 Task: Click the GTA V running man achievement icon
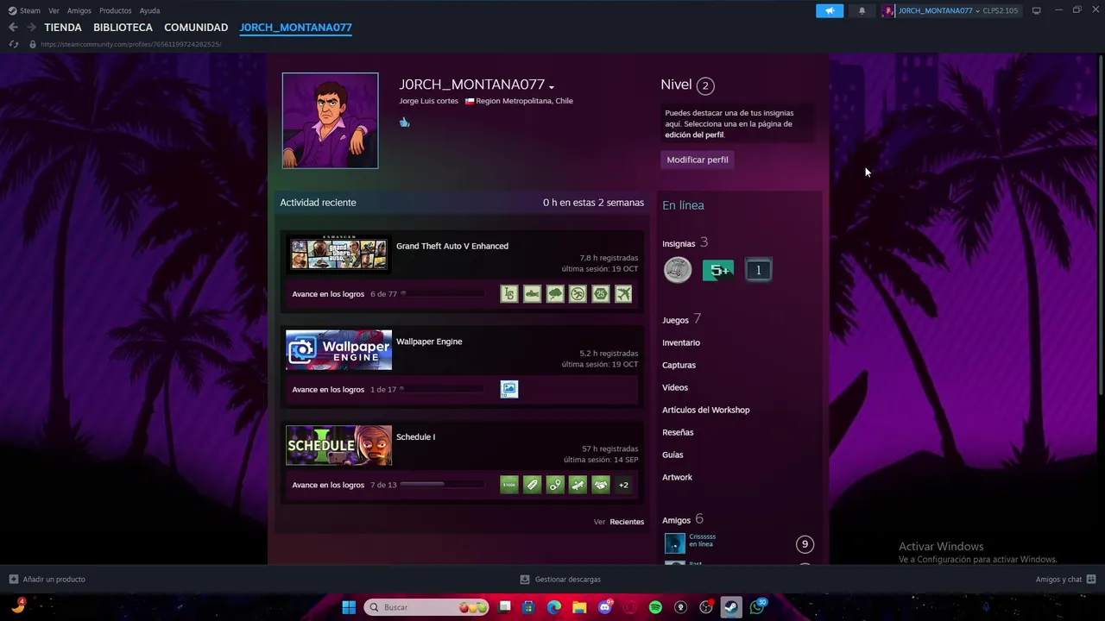(x=578, y=294)
